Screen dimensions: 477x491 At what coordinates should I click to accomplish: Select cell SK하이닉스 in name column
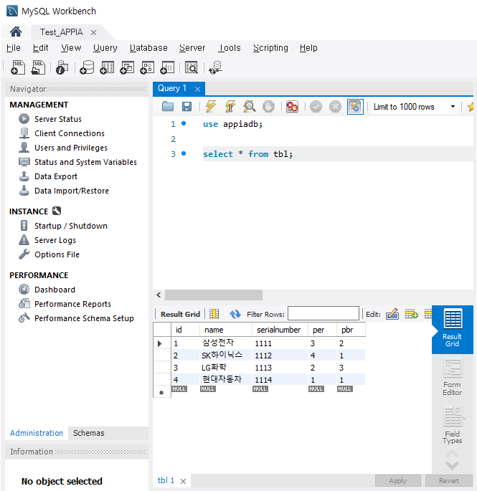click(226, 356)
